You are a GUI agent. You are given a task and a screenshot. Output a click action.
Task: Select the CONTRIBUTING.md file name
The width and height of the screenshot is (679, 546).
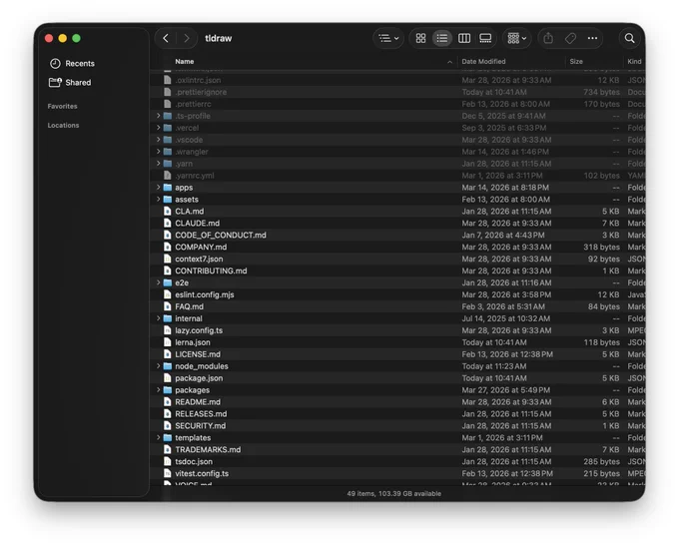coord(211,271)
